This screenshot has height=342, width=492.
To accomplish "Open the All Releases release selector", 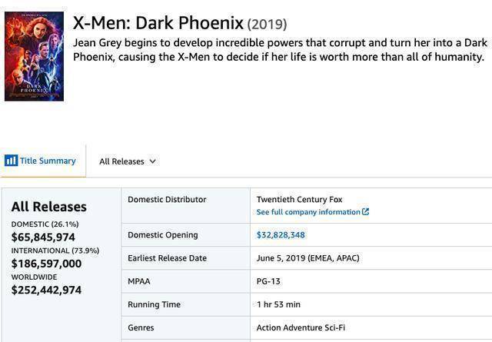I will [127, 161].
